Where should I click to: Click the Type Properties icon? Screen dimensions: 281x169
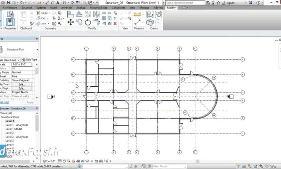[10, 14]
